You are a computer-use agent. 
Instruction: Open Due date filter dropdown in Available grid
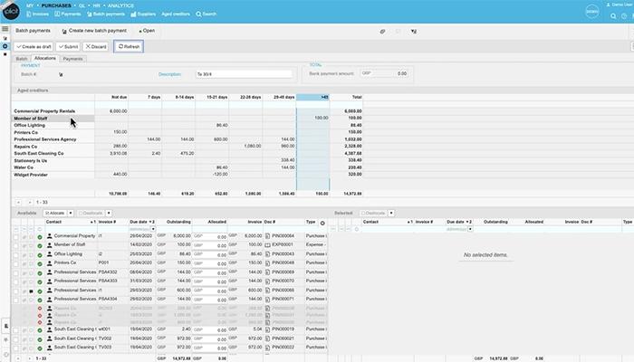(153, 229)
